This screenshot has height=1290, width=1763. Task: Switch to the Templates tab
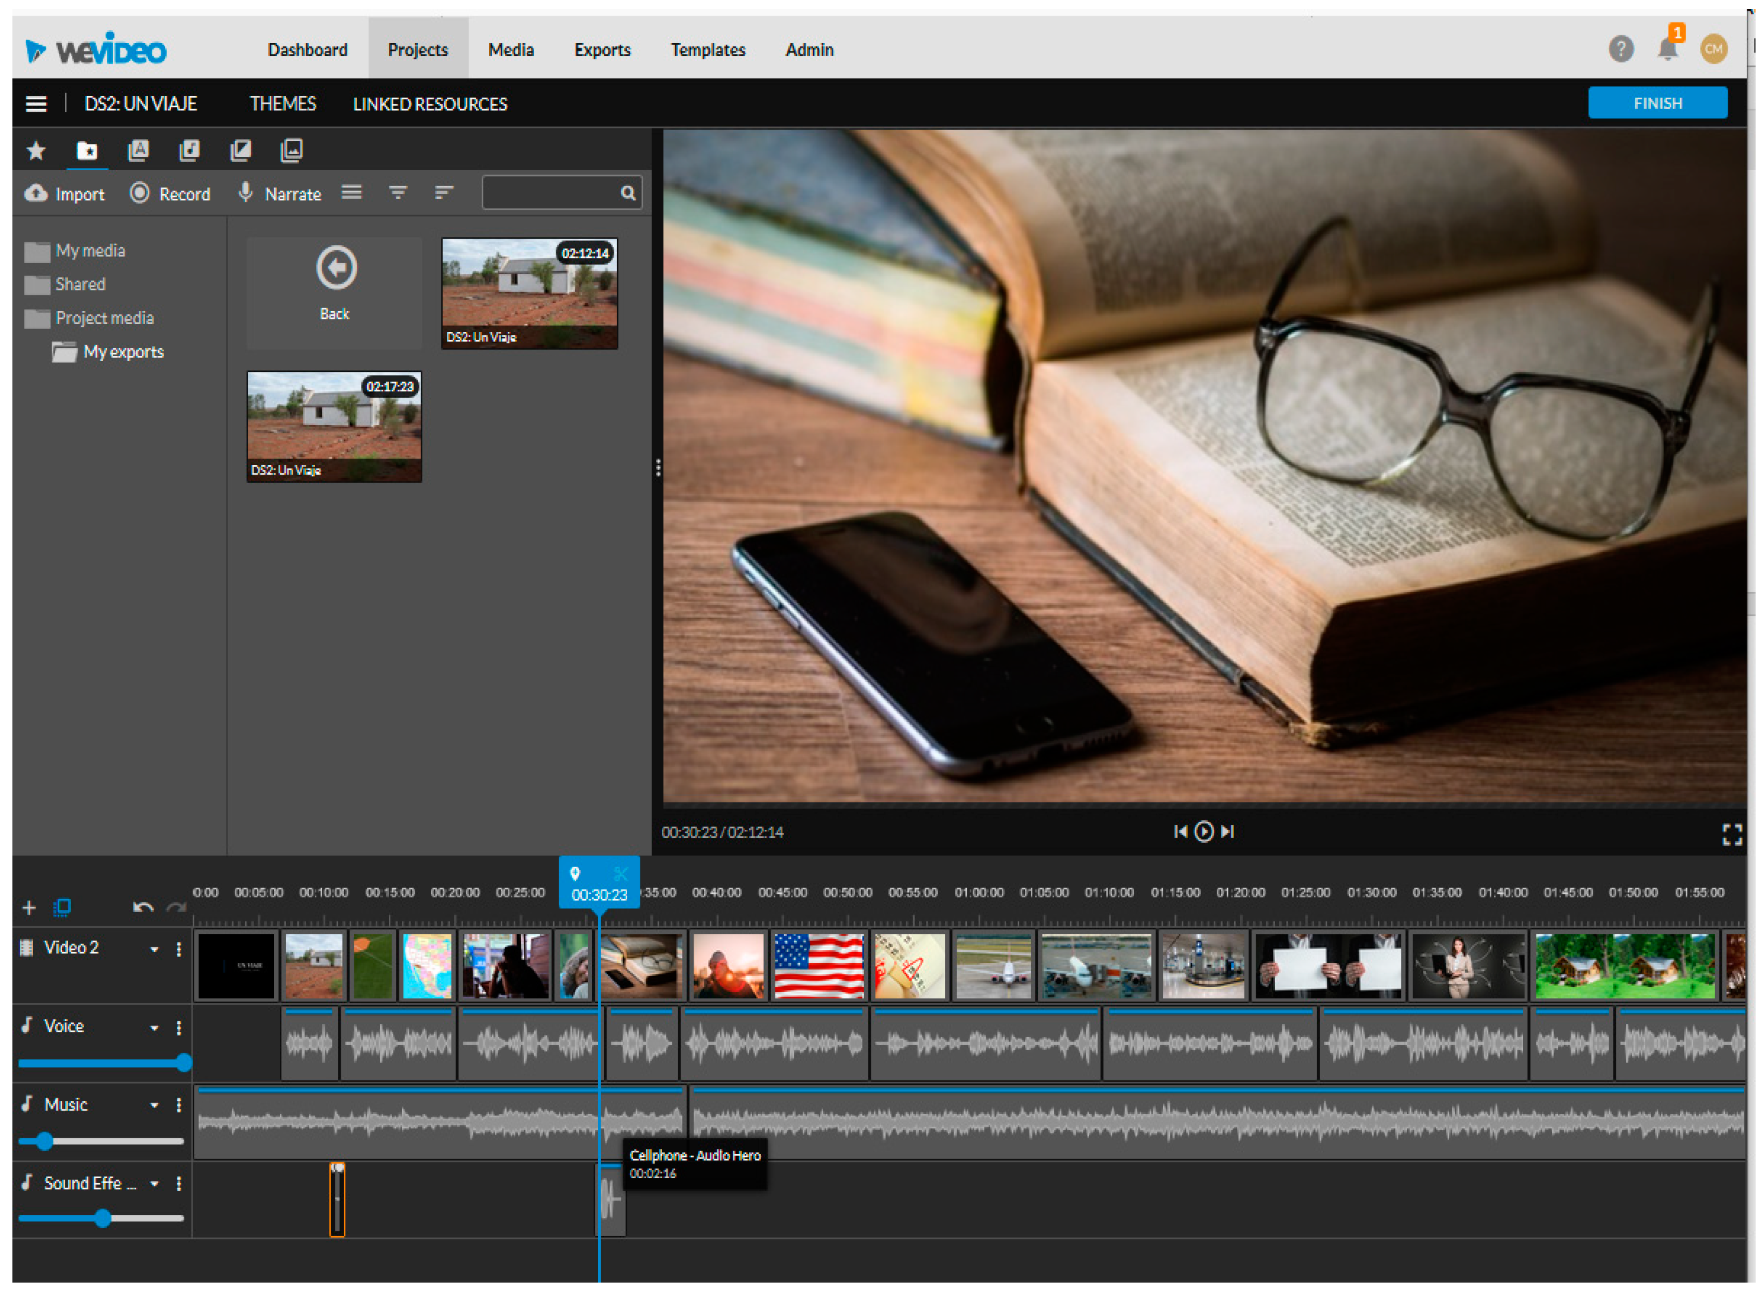[x=707, y=50]
